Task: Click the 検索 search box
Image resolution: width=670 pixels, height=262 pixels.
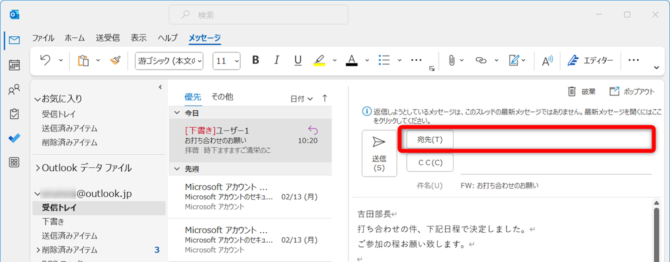Action: pyautogui.click(x=258, y=15)
